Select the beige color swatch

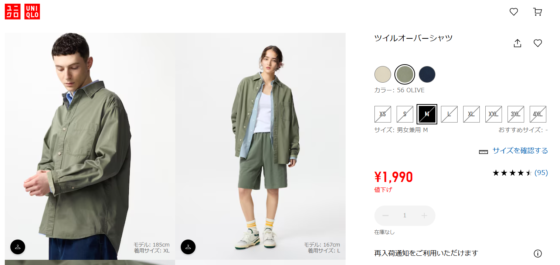(x=383, y=75)
